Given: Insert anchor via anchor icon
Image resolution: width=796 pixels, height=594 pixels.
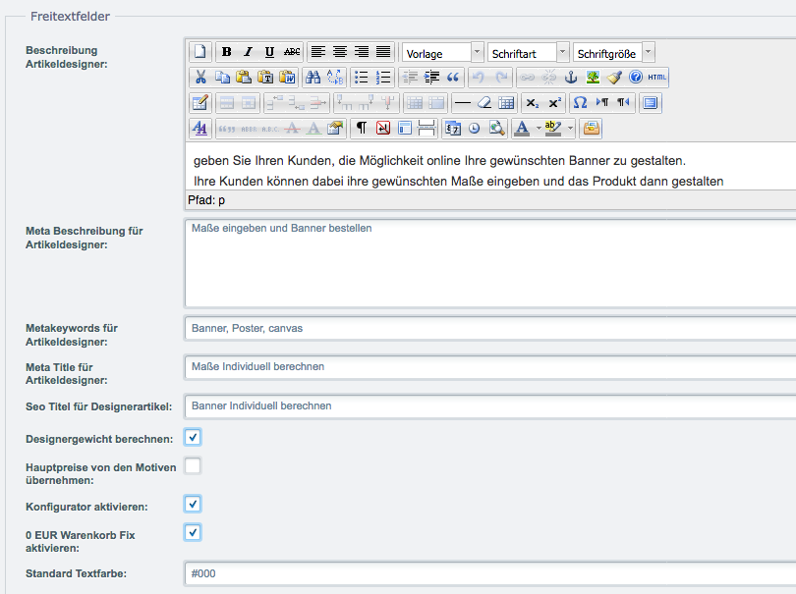Looking at the screenshot, I should coord(571,77).
